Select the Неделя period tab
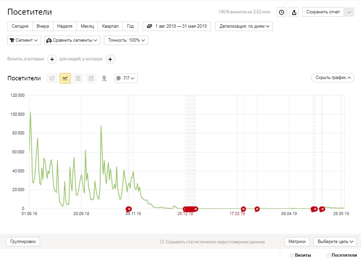 (x=65, y=26)
